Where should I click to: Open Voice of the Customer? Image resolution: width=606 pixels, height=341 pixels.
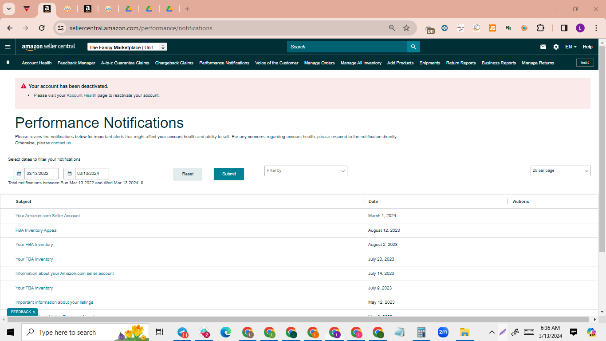[277, 63]
